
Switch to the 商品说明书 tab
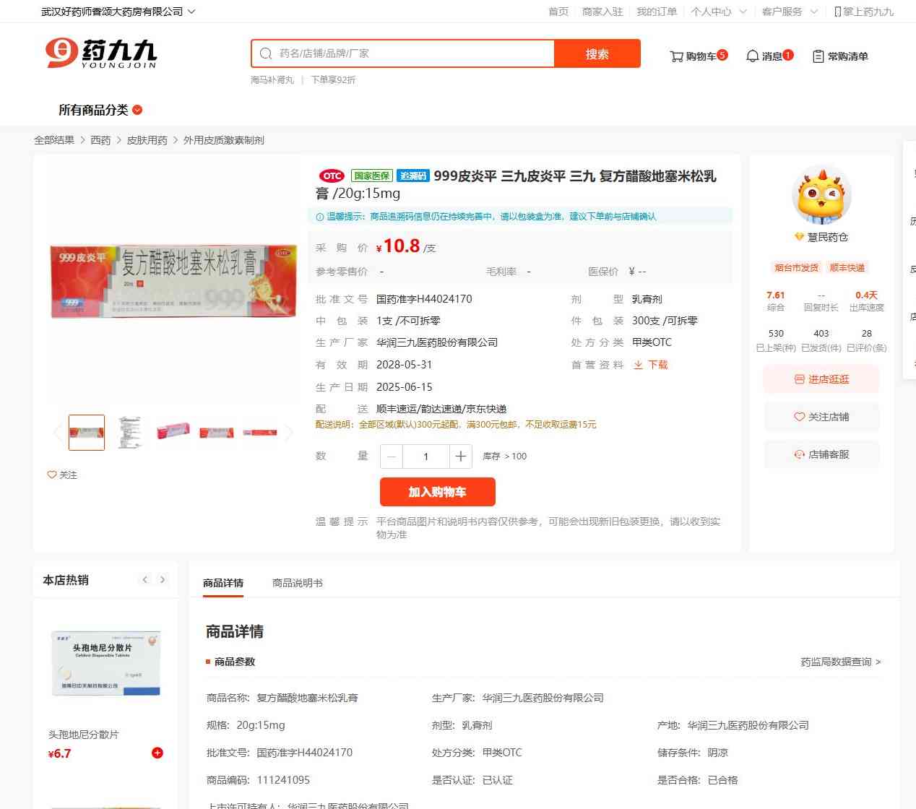[298, 583]
